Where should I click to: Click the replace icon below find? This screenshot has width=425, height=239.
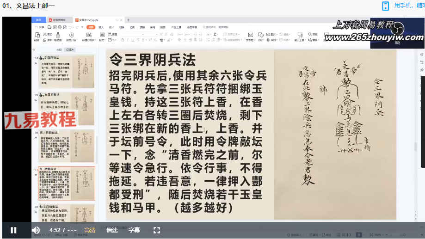[x=309, y=40]
